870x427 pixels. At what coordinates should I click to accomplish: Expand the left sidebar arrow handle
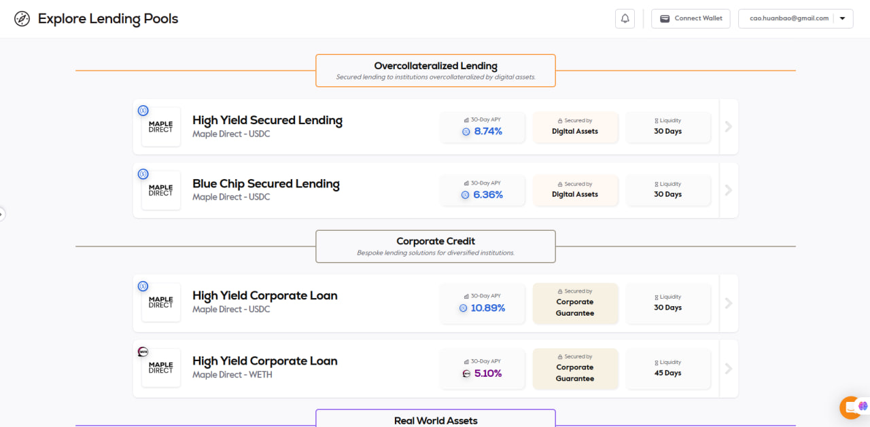tap(2, 214)
